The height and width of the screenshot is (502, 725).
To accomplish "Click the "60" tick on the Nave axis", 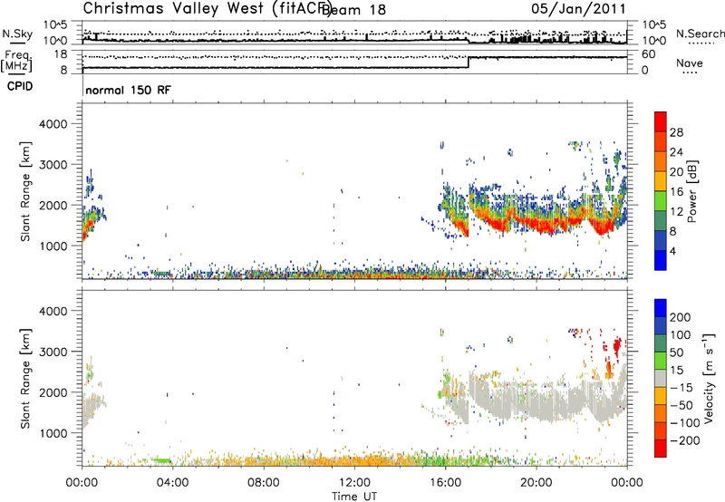I will [649, 54].
